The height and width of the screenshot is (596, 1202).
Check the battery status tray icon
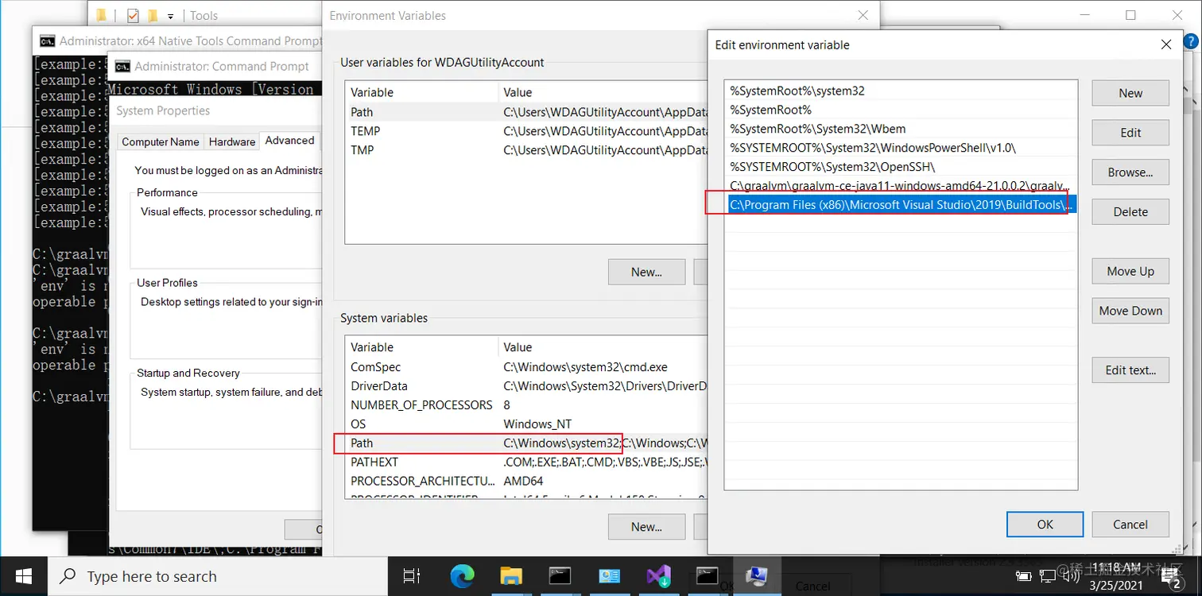click(1025, 575)
